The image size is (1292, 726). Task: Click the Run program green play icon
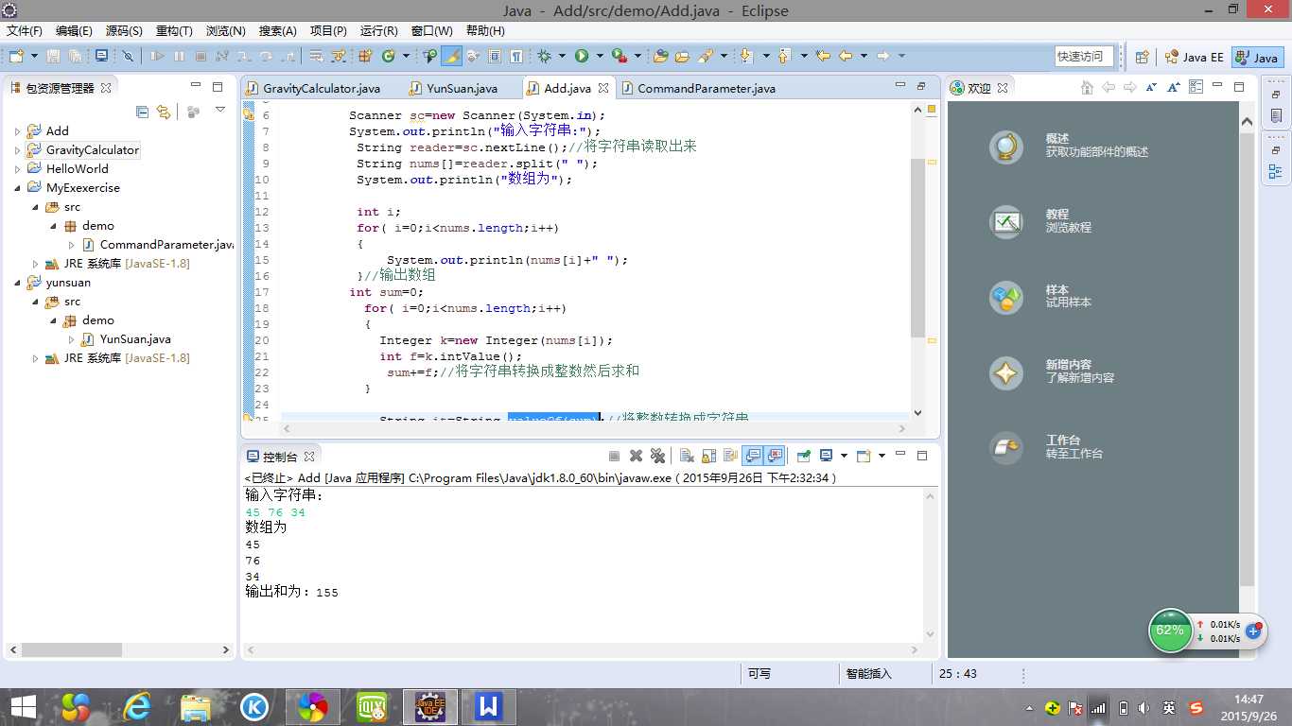tap(582, 57)
